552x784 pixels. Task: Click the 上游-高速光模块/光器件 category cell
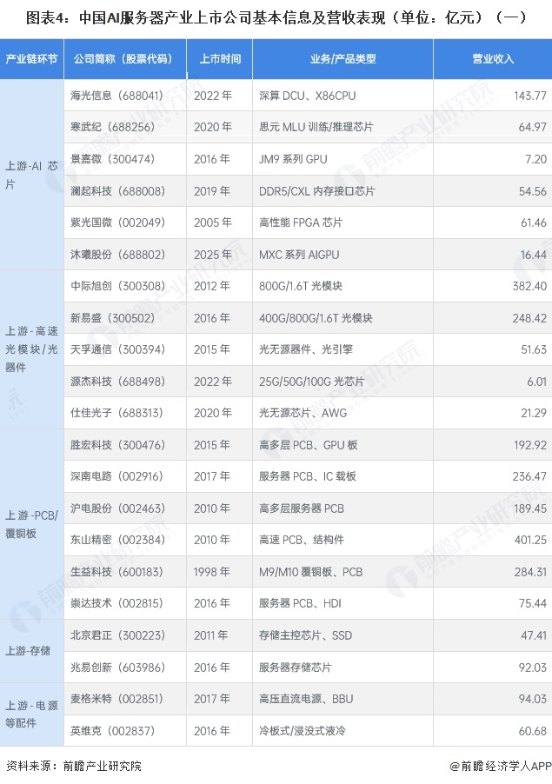pos(31,349)
